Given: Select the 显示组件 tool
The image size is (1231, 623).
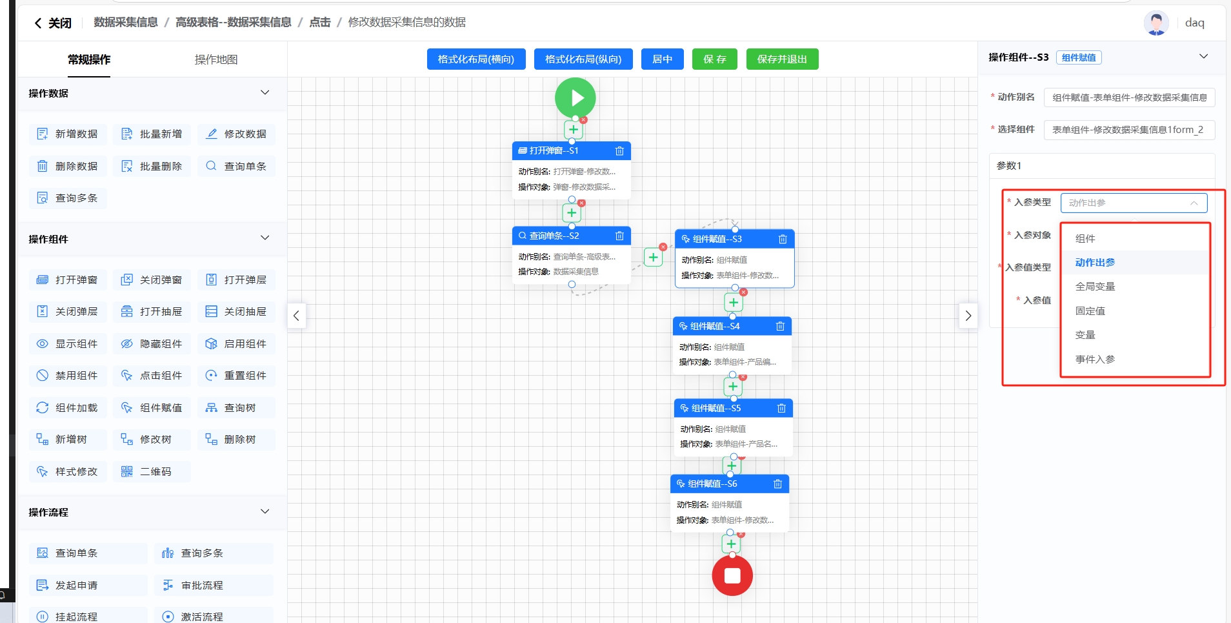Looking at the screenshot, I should [68, 344].
